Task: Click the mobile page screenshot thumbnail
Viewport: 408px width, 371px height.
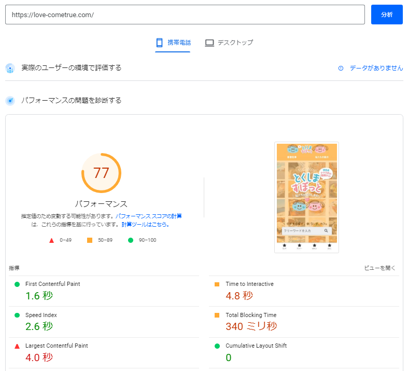Action: [306, 197]
